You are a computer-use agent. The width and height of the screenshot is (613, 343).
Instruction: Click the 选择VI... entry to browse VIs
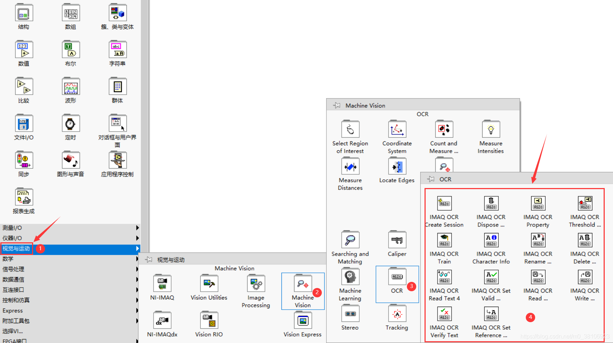(x=13, y=331)
